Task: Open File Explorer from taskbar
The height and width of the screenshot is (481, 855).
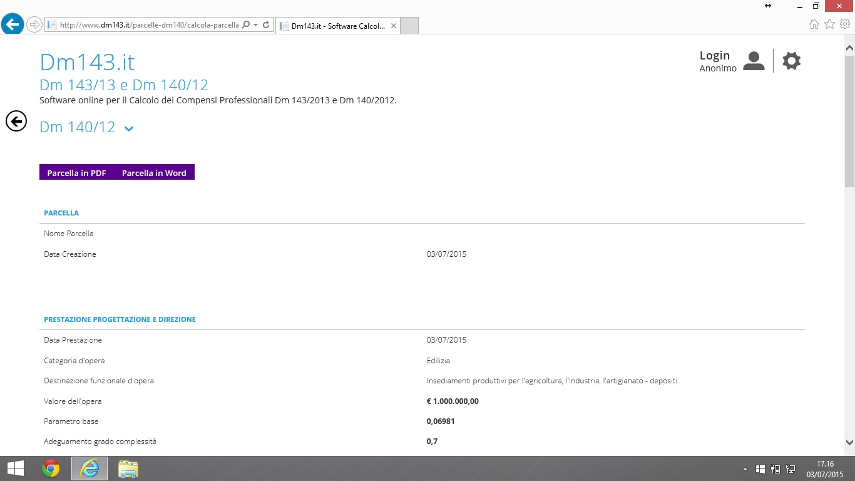Action: click(128, 468)
